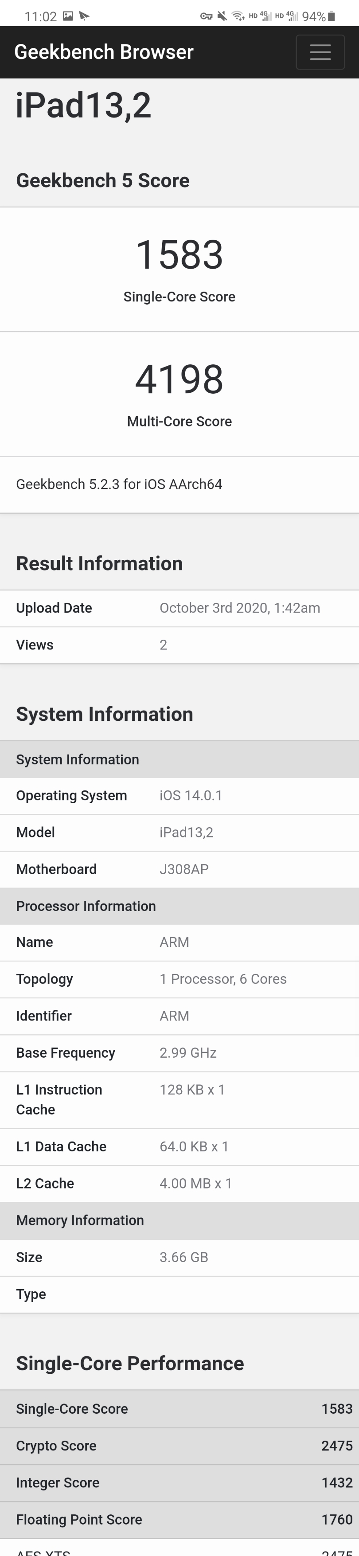
Task: Select the Model value iPad13,2
Action: (186, 833)
